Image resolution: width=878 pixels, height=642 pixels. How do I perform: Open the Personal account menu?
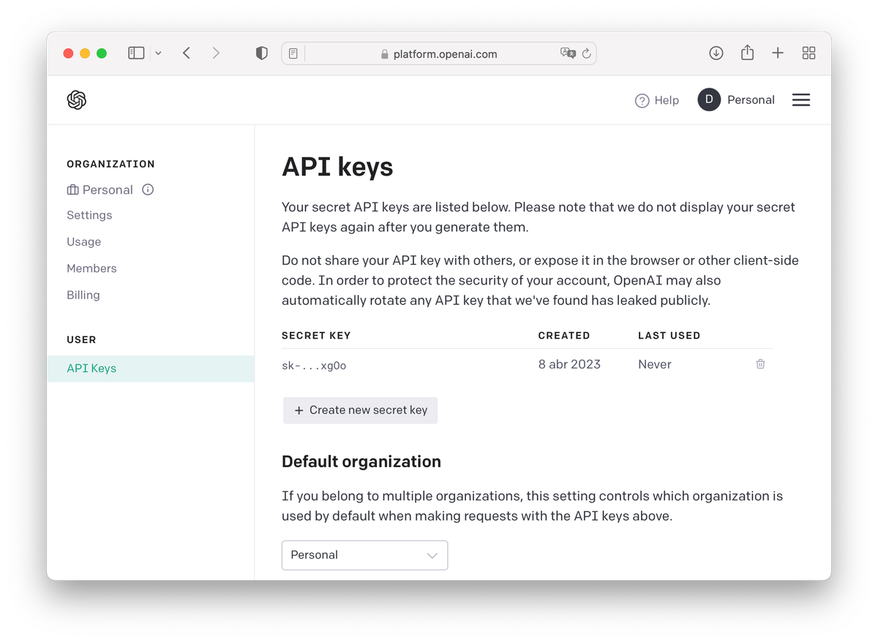coord(736,100)
